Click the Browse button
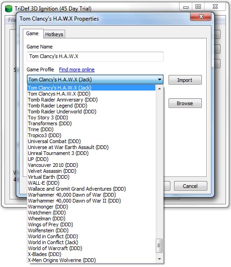 point(185,103)
